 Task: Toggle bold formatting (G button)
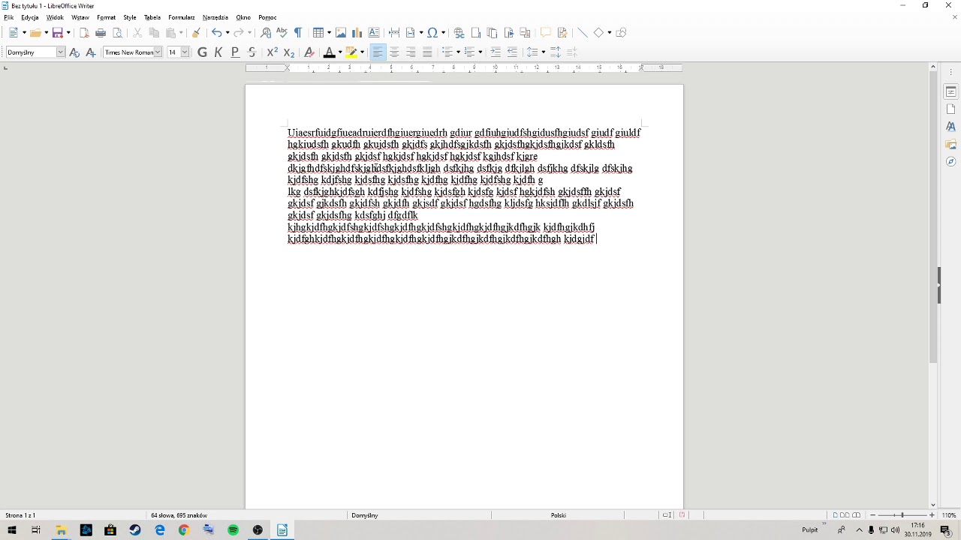click(x=202, y=52)
